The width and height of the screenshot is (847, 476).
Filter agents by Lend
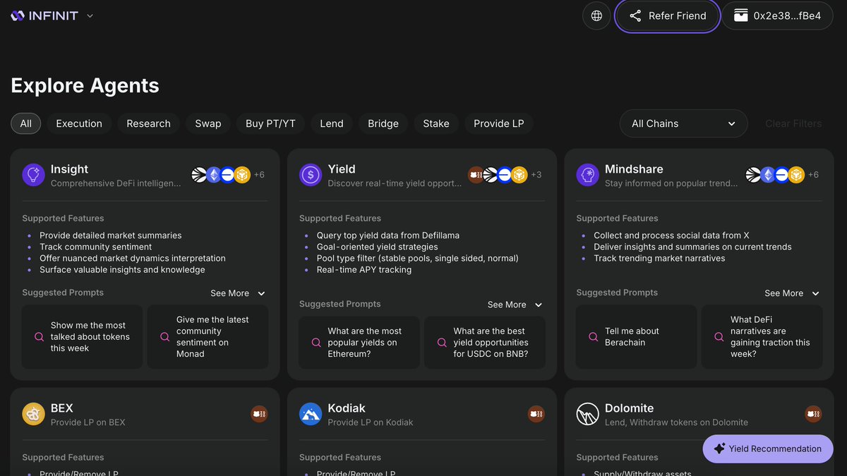pos(332,123)
